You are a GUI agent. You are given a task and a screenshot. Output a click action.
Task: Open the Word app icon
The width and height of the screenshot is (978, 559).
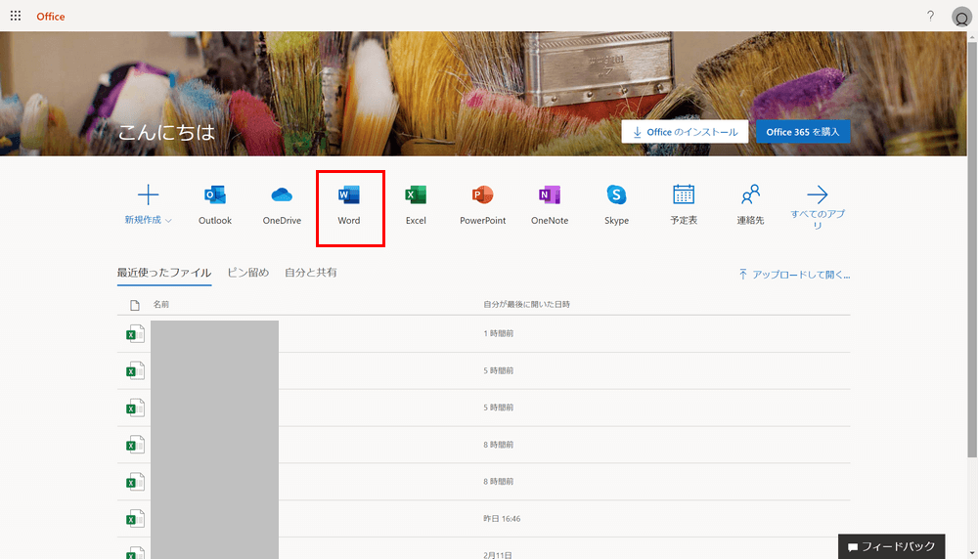(x=349, y=194)
